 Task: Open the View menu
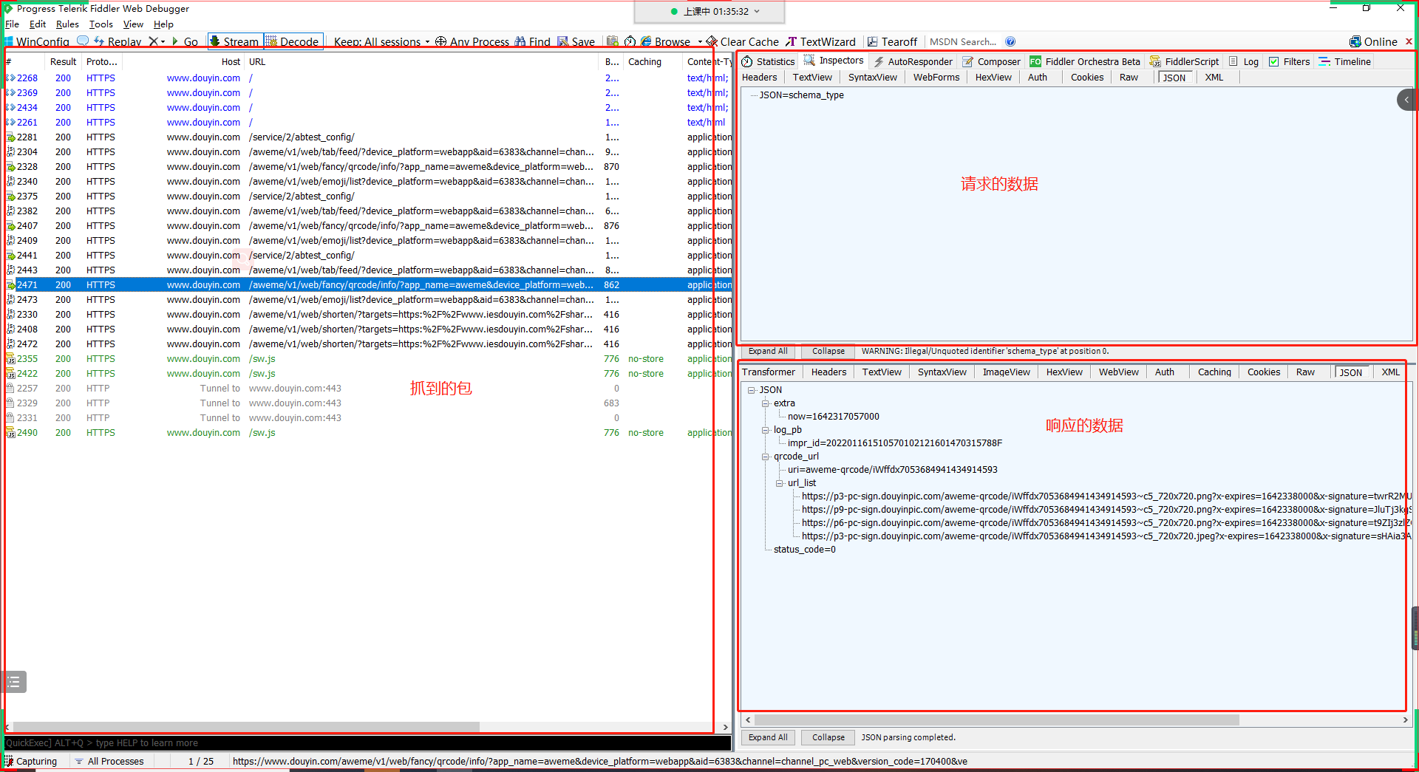coord(133,24)
